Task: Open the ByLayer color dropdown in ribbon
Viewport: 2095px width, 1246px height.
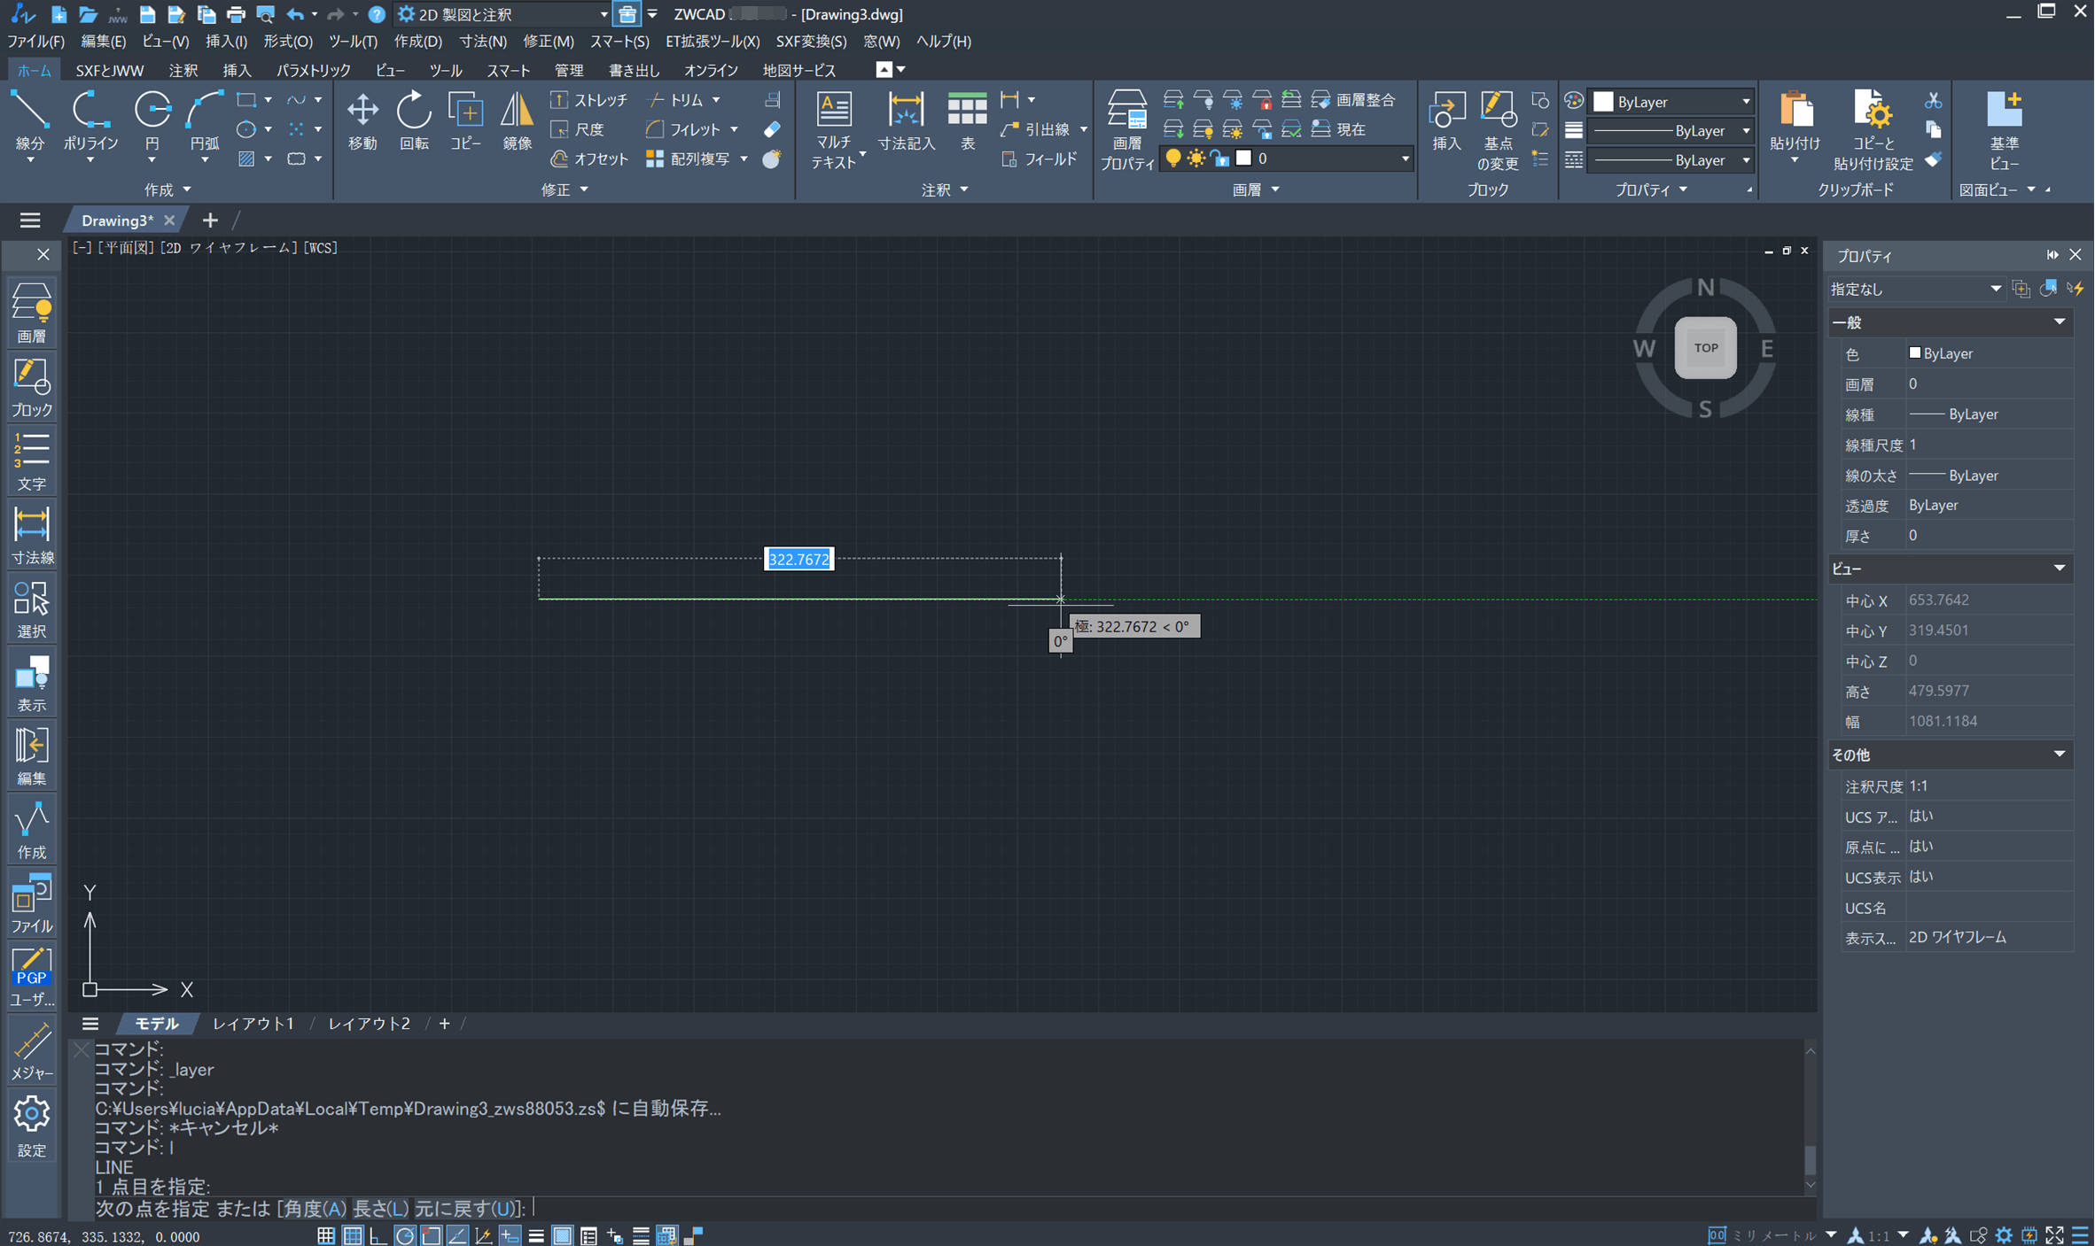Action: click(1671, 102)
